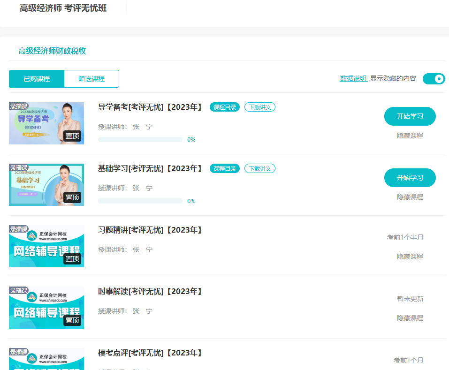Click 开始学习 for 导学备考 course
This screenshot has width=449, height=370.
410,116
